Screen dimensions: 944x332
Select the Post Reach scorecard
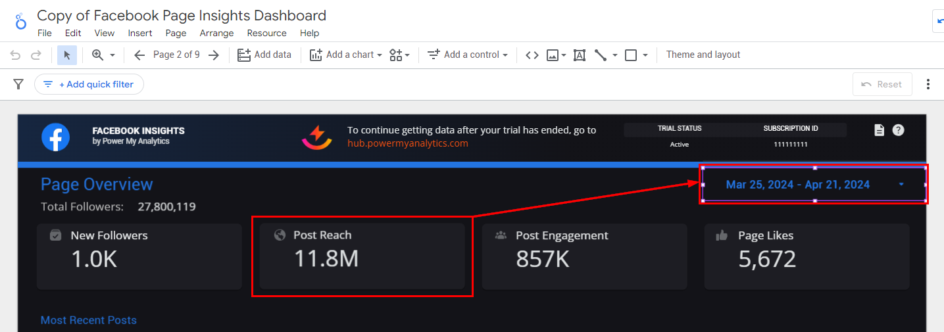point(362,256)
